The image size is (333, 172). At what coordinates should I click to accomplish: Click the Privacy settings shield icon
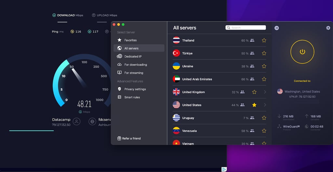click(x=119, y=89)
